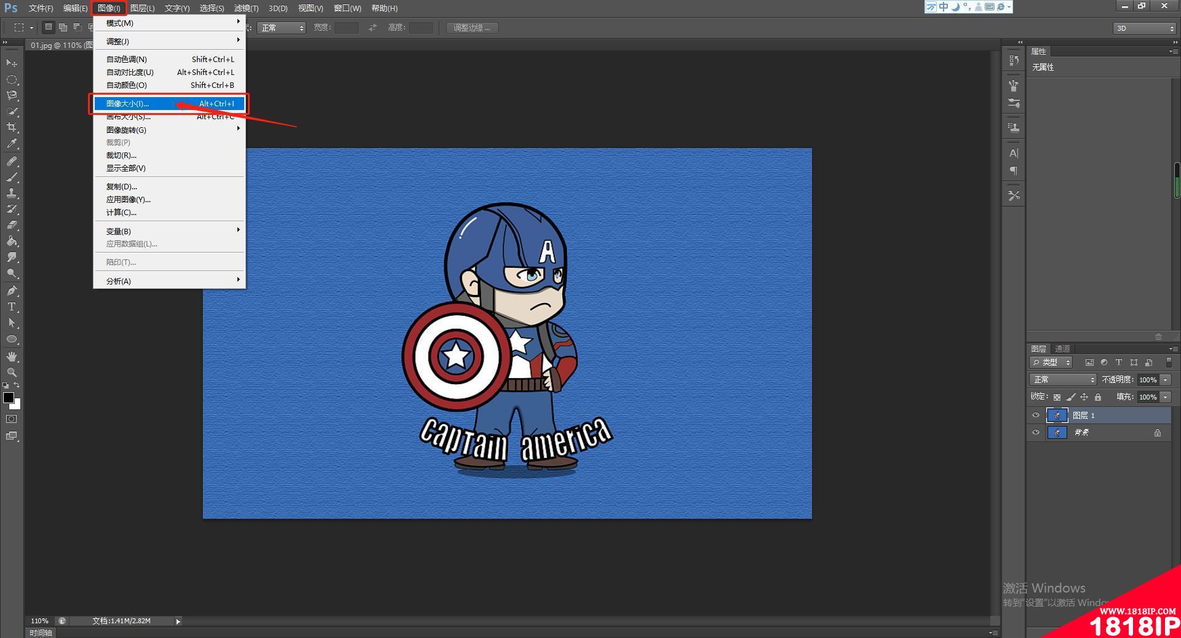Choose 自动色调(N) menu item
1181x638 pixels.
pos(170,60)
